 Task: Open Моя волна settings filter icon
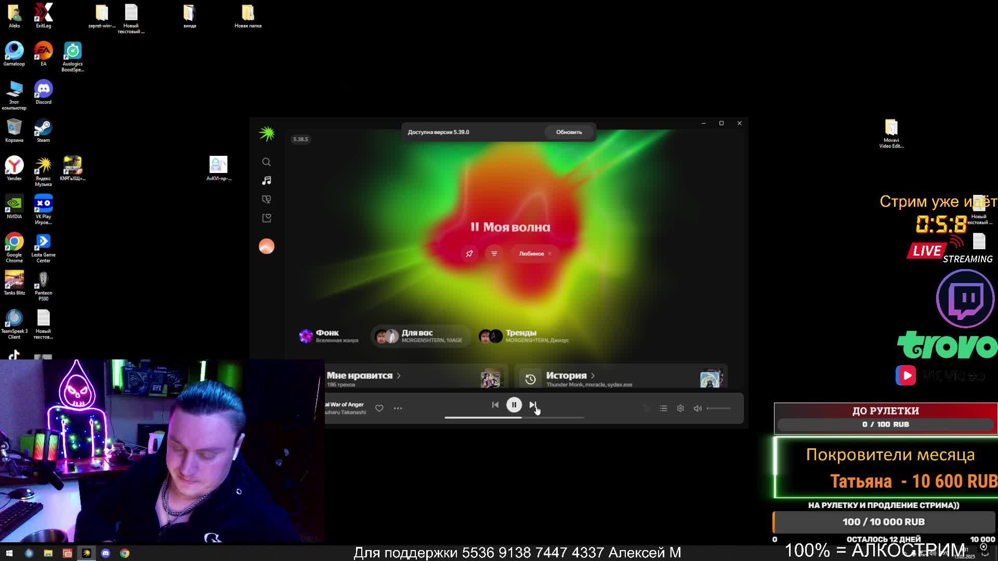(x=494, y=253)
